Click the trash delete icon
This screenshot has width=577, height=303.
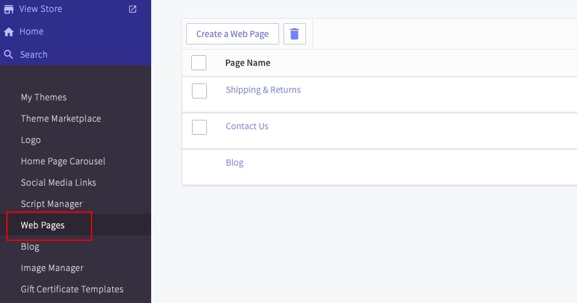point(295,34)
